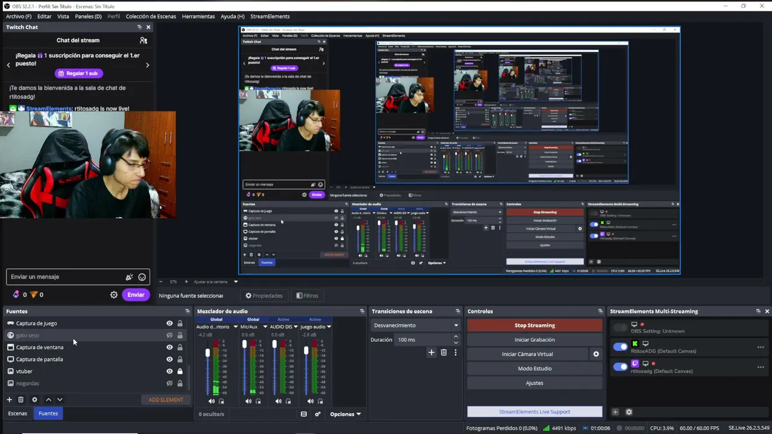Image resolution: width=772 pixels, height=434 pixels.
Task: Open options menu for RtitosADG destination
Action: [761, 347]
